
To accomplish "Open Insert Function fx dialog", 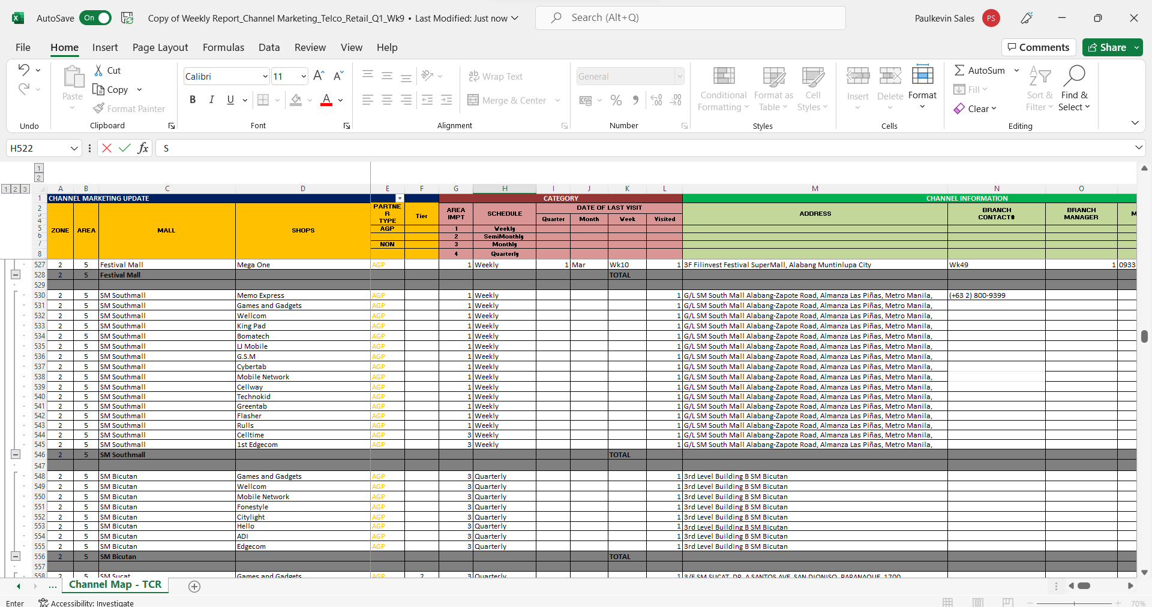I will click(x=143, y=148).
